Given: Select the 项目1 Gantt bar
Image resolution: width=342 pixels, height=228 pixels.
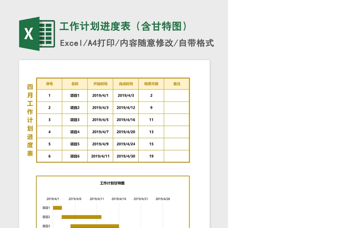Looking at the screenshot, I should (57, 208).
